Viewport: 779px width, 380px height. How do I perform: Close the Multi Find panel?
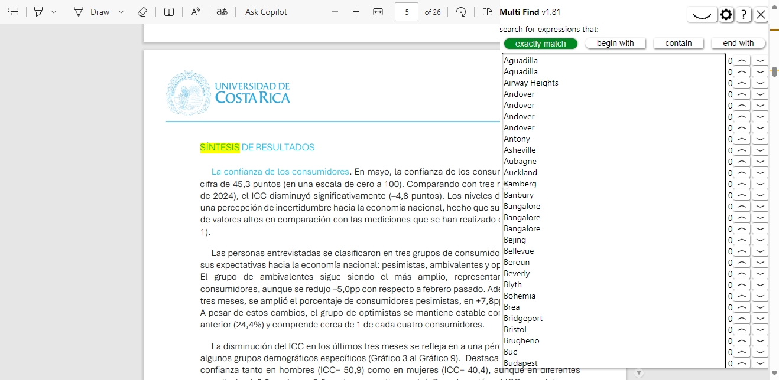pos(761,15)
